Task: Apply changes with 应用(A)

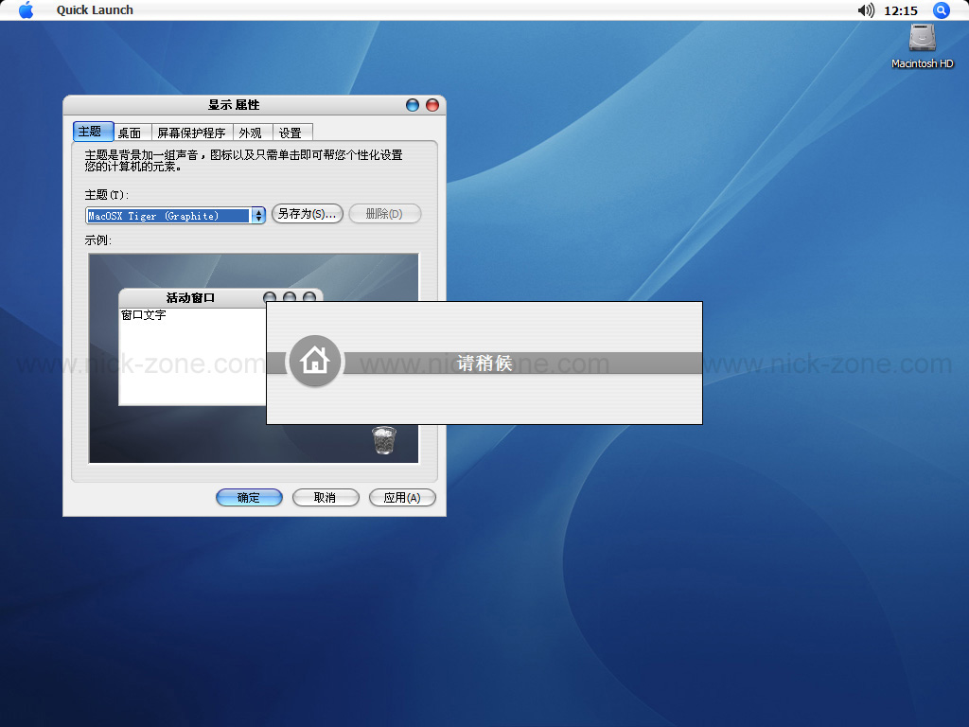Action: pos(402,498)
